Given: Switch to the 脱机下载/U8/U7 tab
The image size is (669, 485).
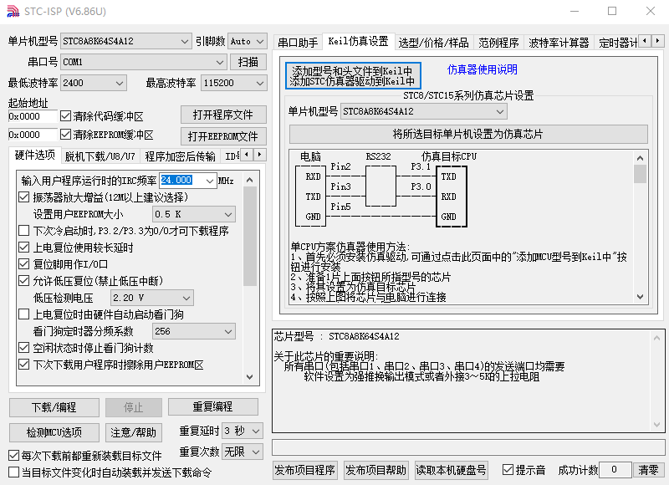Looking at the screenshot, I should pos(100,156).
